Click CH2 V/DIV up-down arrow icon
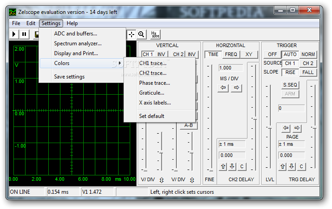 click(192, 180)
